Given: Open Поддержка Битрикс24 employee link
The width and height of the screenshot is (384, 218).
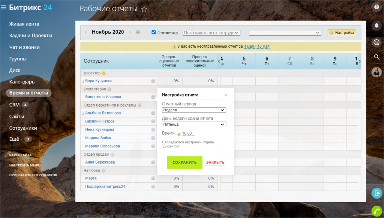Looking at the screenshot, I should (105, 186).
